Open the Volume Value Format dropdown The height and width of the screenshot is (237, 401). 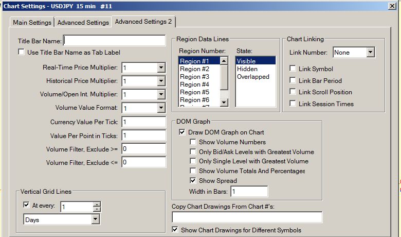click(x=161, y=108)
